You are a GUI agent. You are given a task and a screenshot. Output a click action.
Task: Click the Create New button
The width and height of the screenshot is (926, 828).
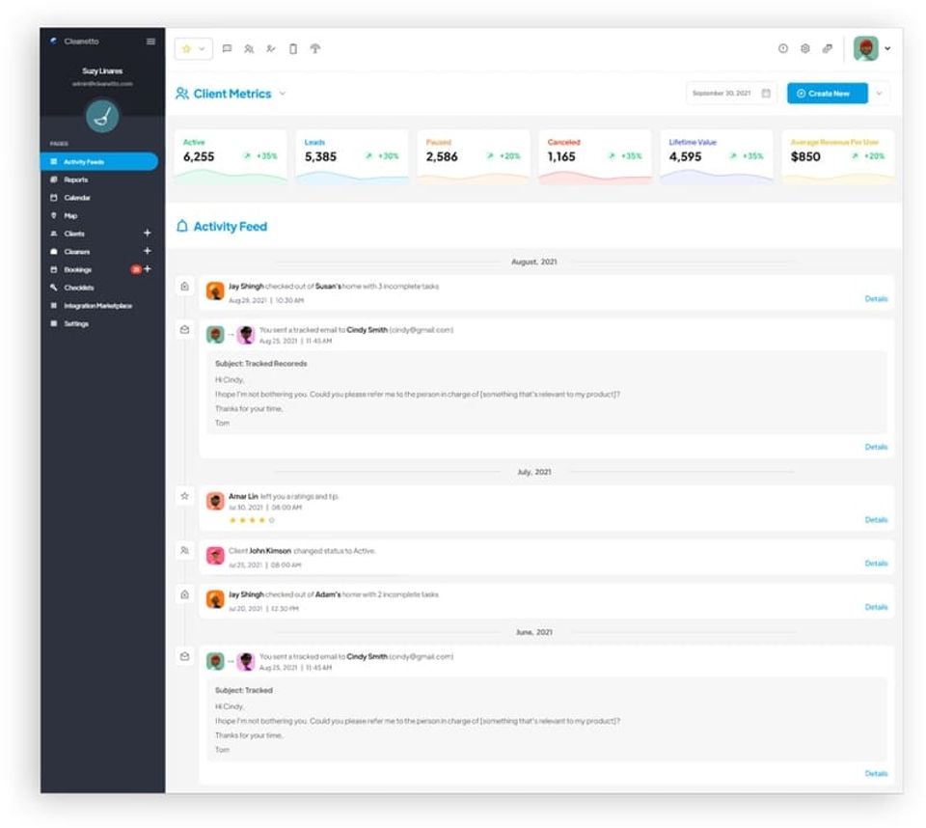[827, 94]
